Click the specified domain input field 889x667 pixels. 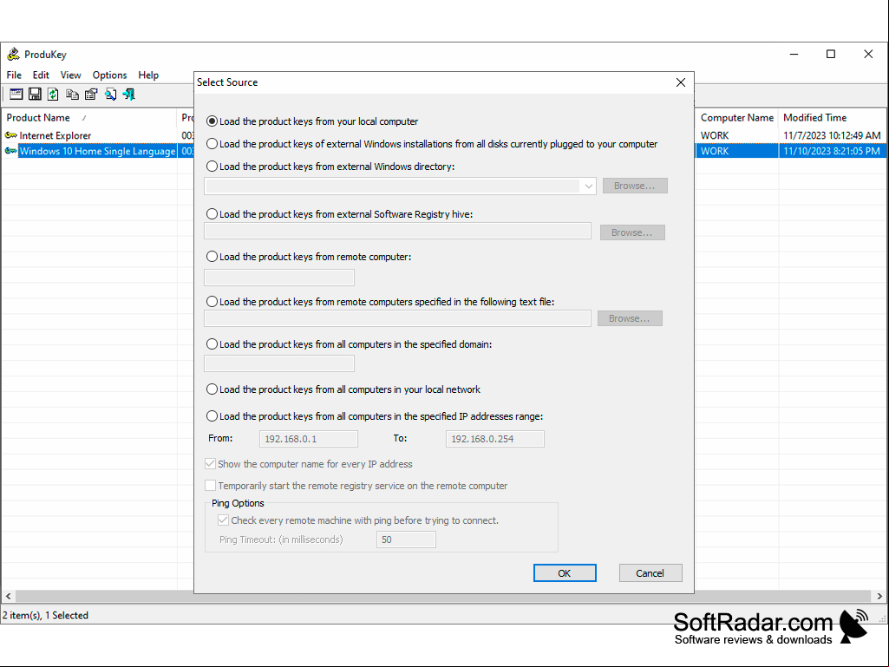[279, 363]
